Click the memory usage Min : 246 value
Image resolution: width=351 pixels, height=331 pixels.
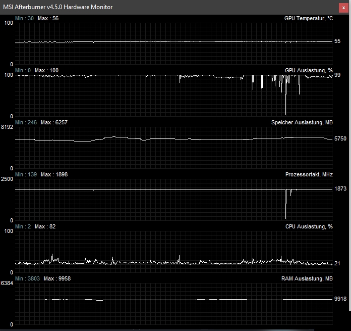[26, 122]
